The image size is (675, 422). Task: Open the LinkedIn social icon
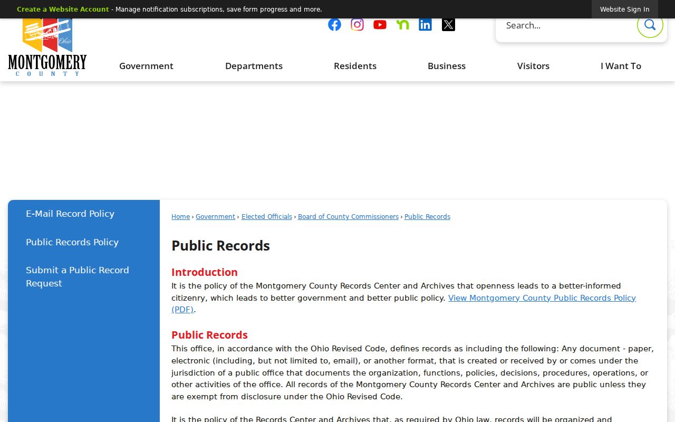click(425, 25)
